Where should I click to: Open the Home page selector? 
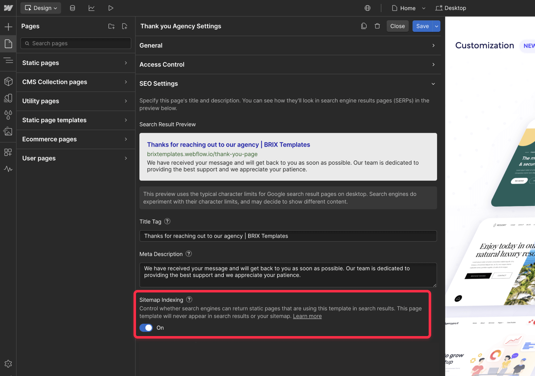pyautogui.click(x=408, y=8)
